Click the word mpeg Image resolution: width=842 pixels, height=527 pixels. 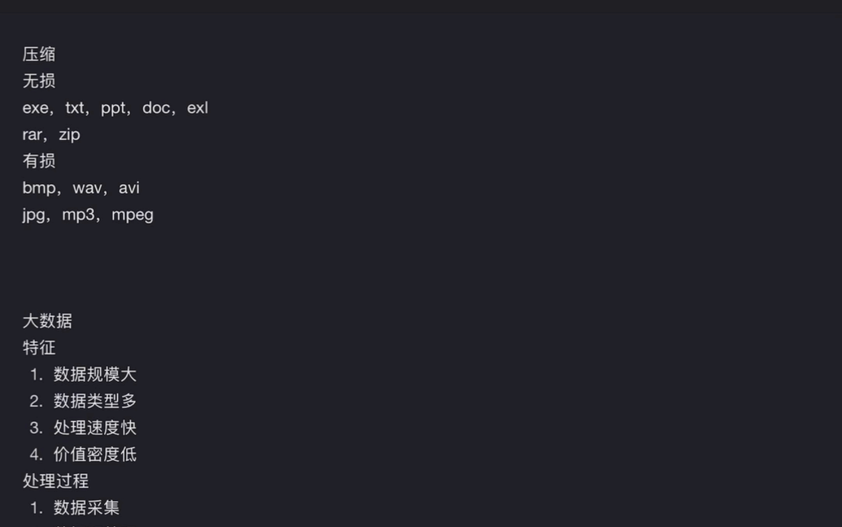coord(133,215)
